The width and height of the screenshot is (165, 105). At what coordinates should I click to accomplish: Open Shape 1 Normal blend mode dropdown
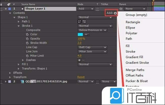coord(95,17)
